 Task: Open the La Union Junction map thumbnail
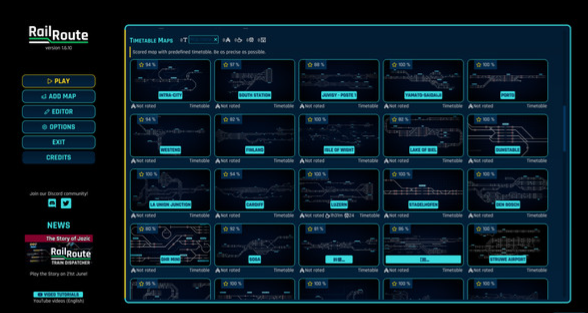[x=170, y=190]
